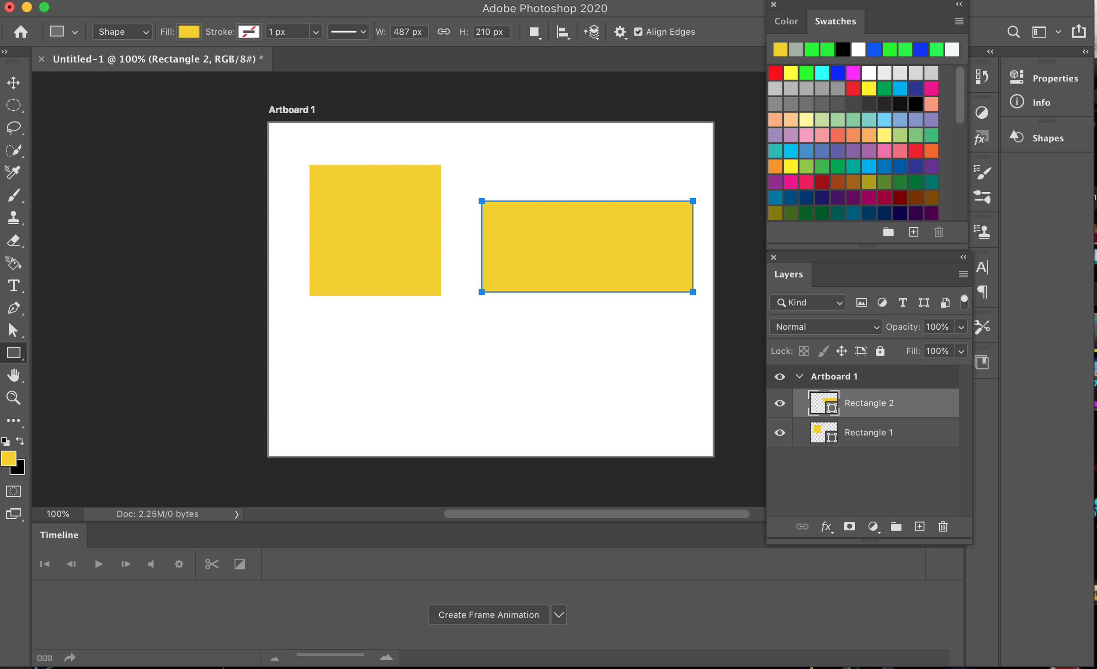Select the Move tool
Image resolution: width=1097 pixels, height=669 pixels.
pos(13,83)
